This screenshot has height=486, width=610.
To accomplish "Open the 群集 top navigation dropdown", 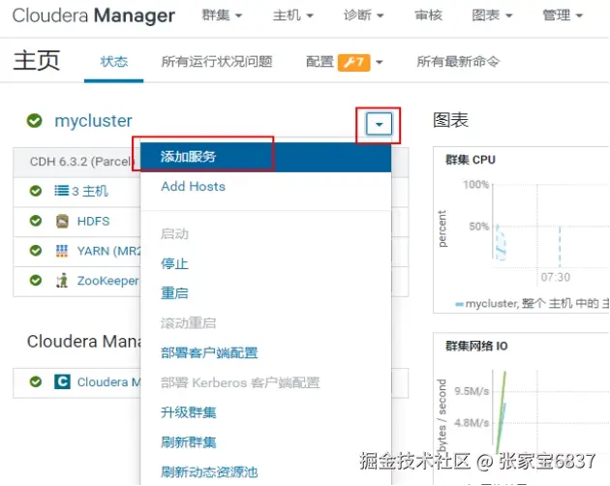I will coord(222,15).
